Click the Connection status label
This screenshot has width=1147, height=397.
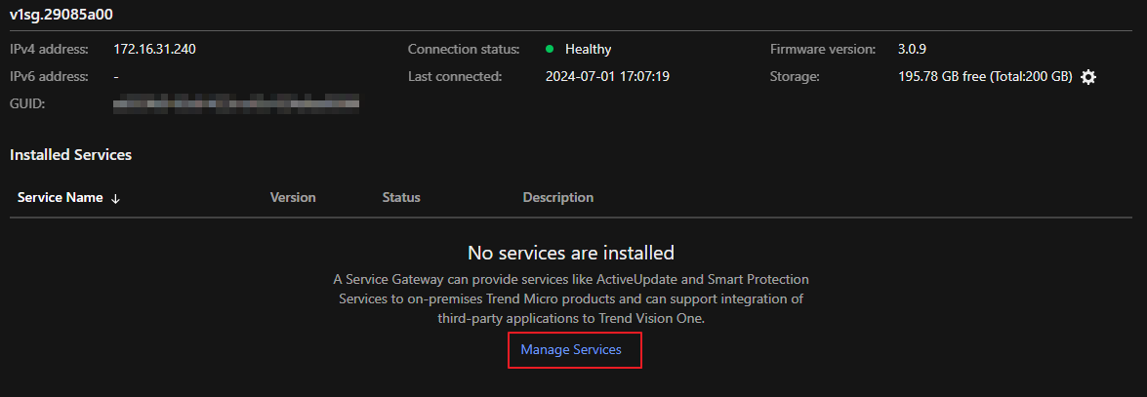(x=464, y=49)
